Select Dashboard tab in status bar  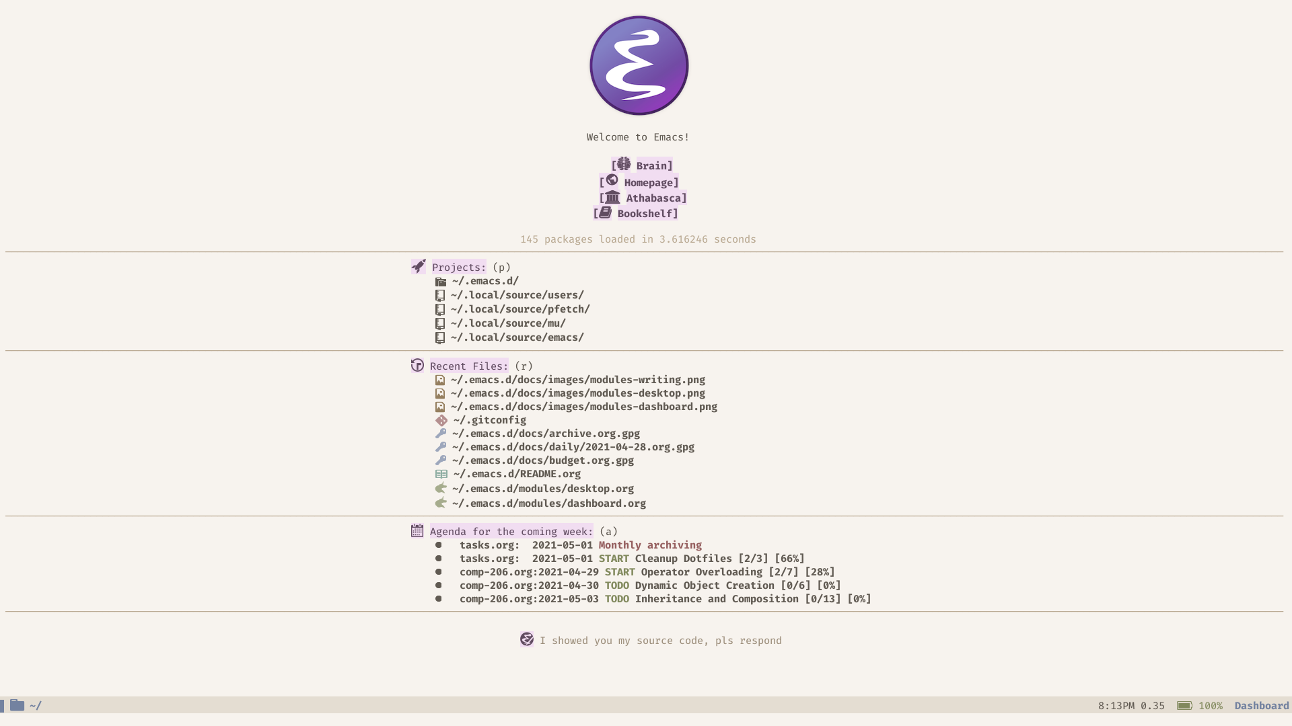click(x=1261, y=706)
